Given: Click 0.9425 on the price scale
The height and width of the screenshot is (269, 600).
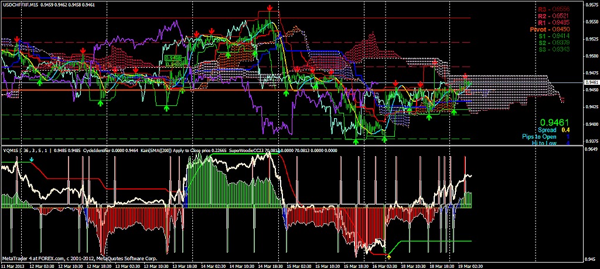Looking at the screenshot, I should pyautogui.click(x=592, y=106).
